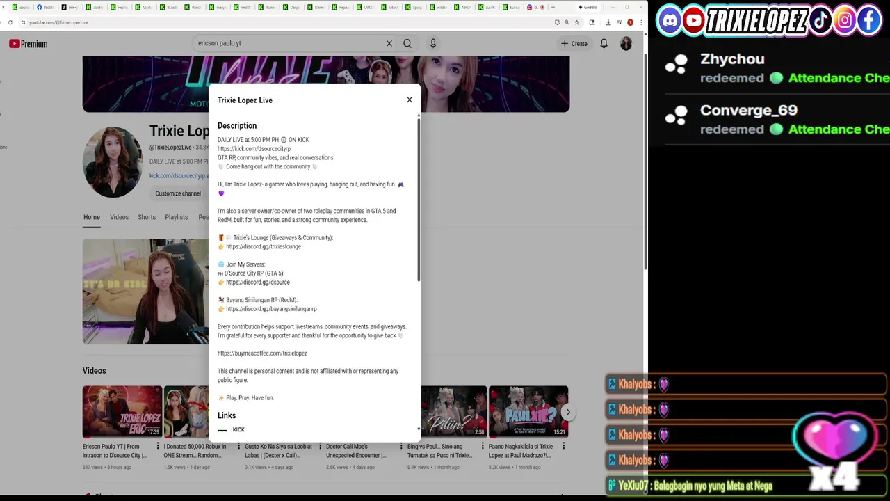
Task: Click the channel profile picture
Action: tap(113, 162)
